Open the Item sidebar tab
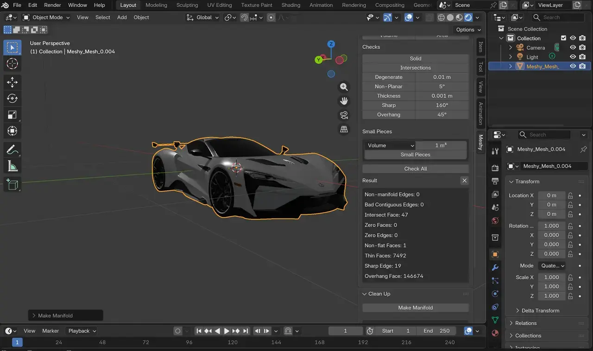 (x=480, y=46)
